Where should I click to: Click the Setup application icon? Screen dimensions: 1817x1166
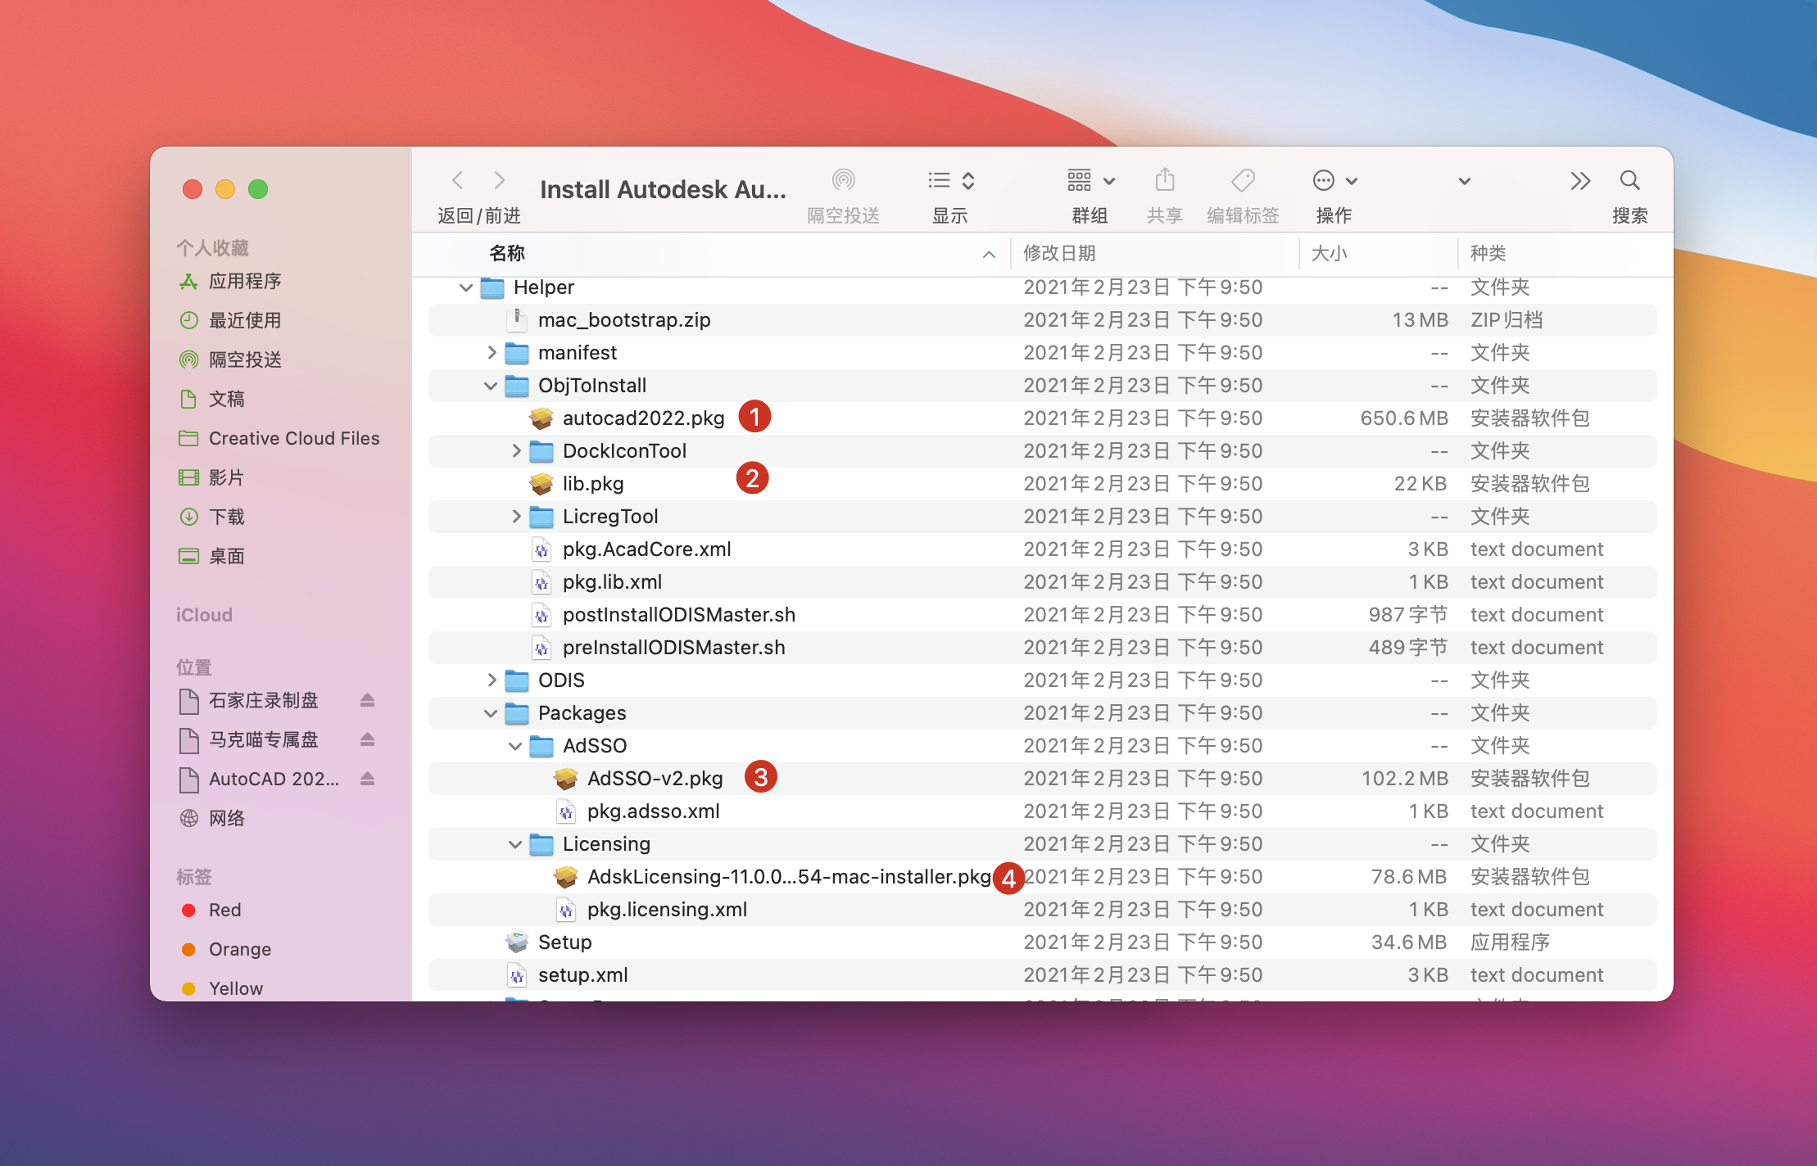(x=517, y=942)
